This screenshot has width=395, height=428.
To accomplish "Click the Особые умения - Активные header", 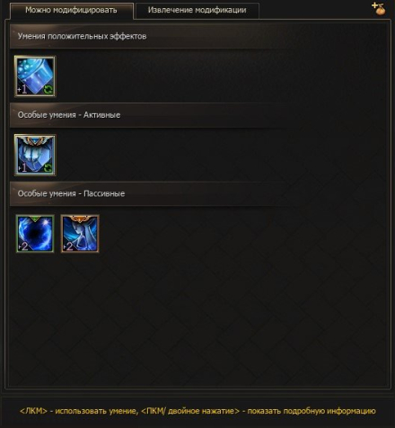I will 69,115.
